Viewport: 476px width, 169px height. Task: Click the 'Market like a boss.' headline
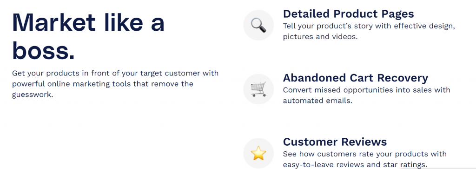(88, 36)
